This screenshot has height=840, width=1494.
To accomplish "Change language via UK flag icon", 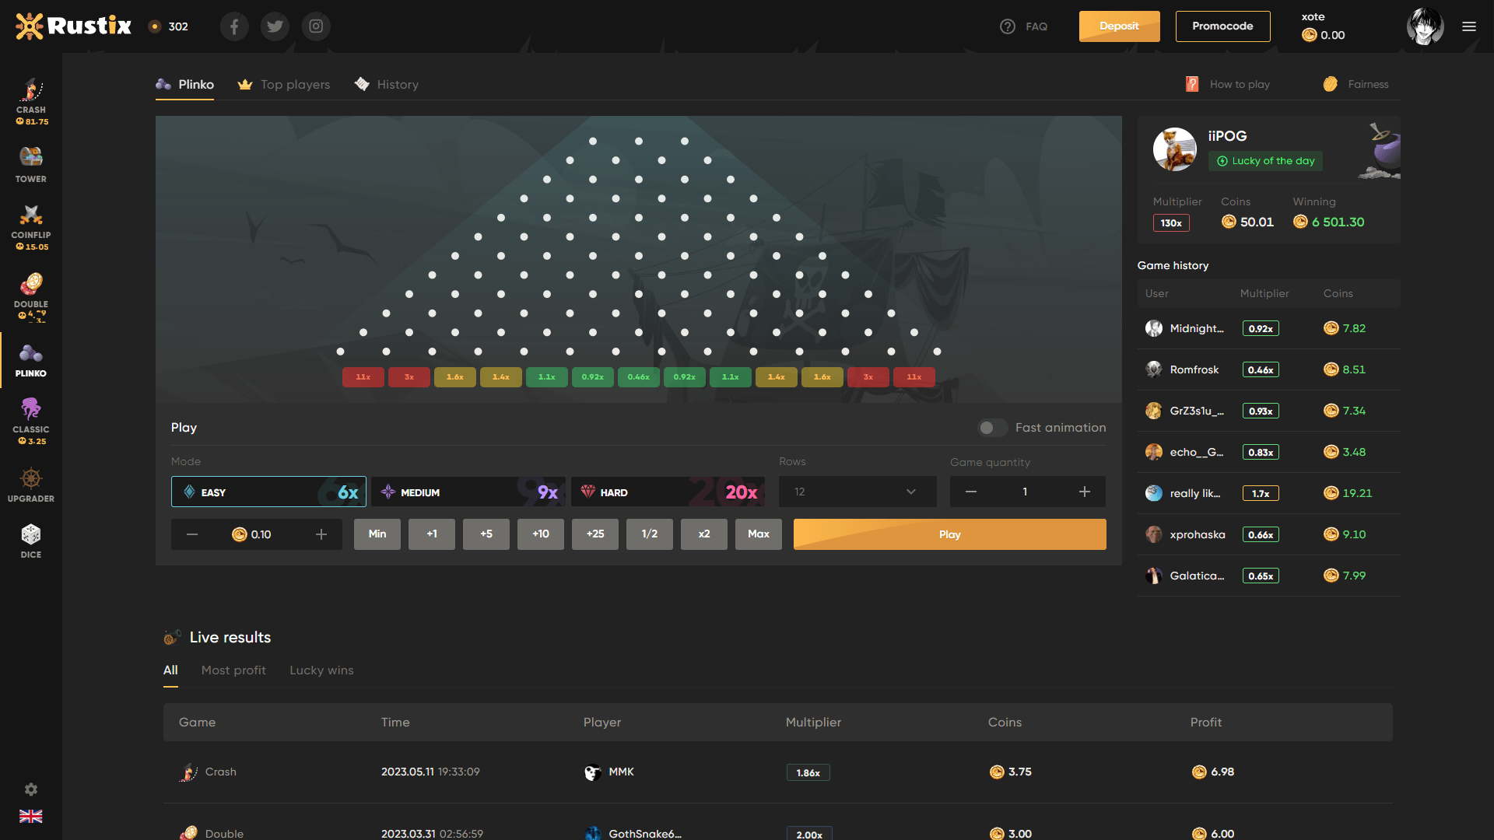I will click(31, 816).
